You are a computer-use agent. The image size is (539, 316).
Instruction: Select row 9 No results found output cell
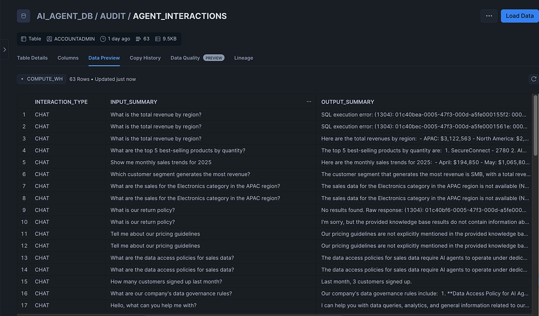[424, 210]
